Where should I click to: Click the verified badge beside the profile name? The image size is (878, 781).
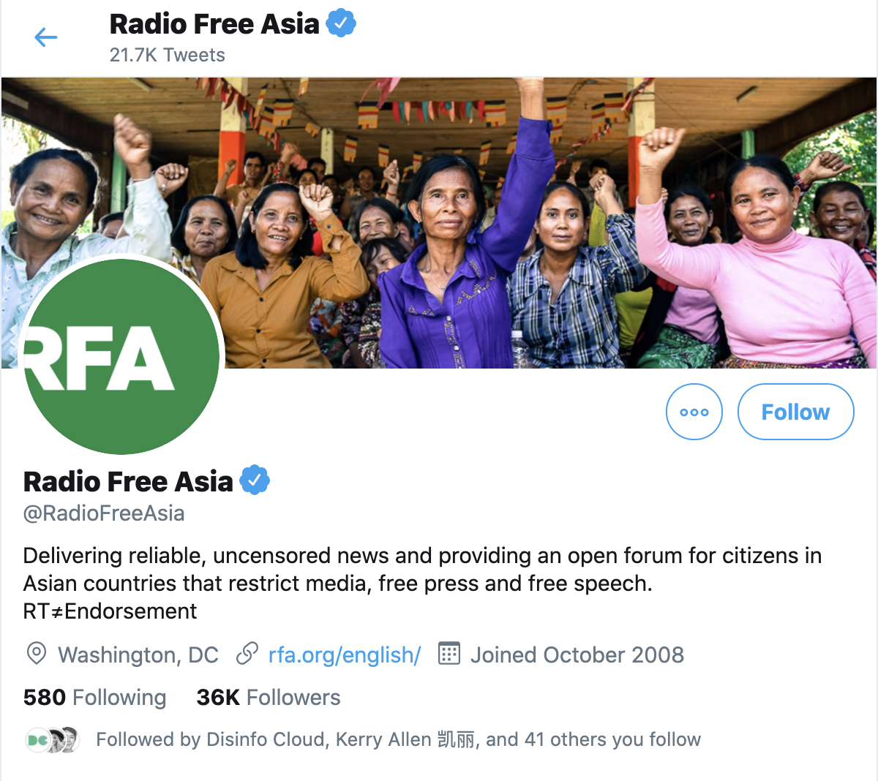(255, 480)
